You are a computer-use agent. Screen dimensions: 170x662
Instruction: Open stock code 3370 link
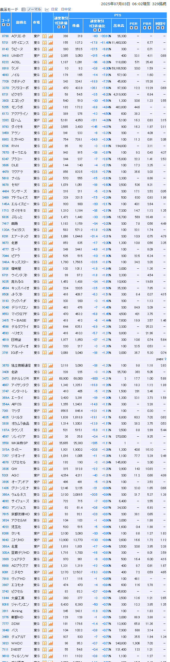tap(5, 88)
